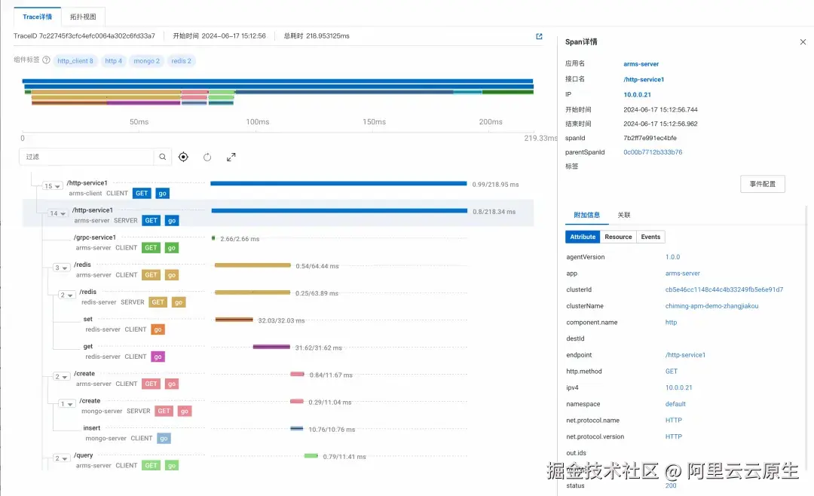Collapse the 14-child /http-service1 server span
The image size is (814, 496).
coord(57,213)
